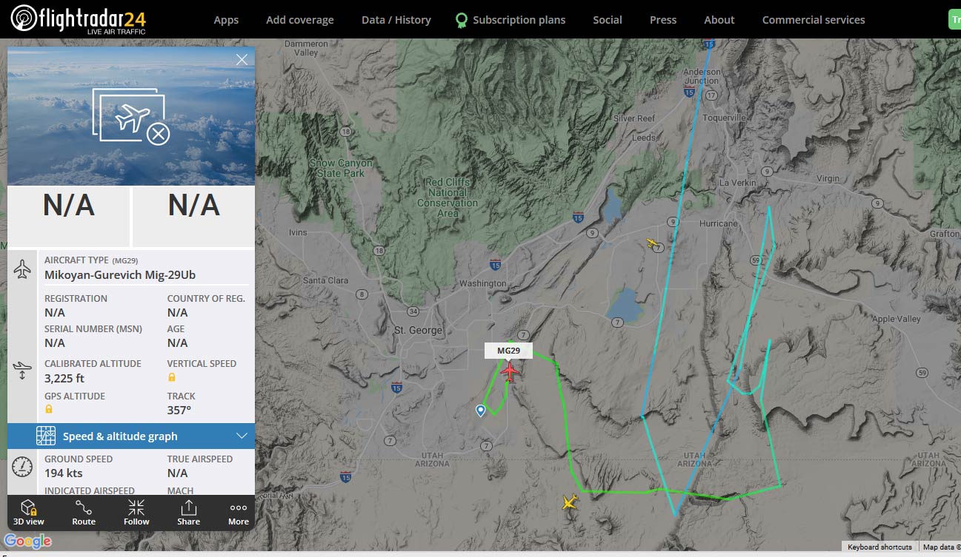Image resolution: width=961 pixels, height=557 pixels.
Task: Select the yellow aircraft near Arizona border
Action: click(x=569, y=503)
